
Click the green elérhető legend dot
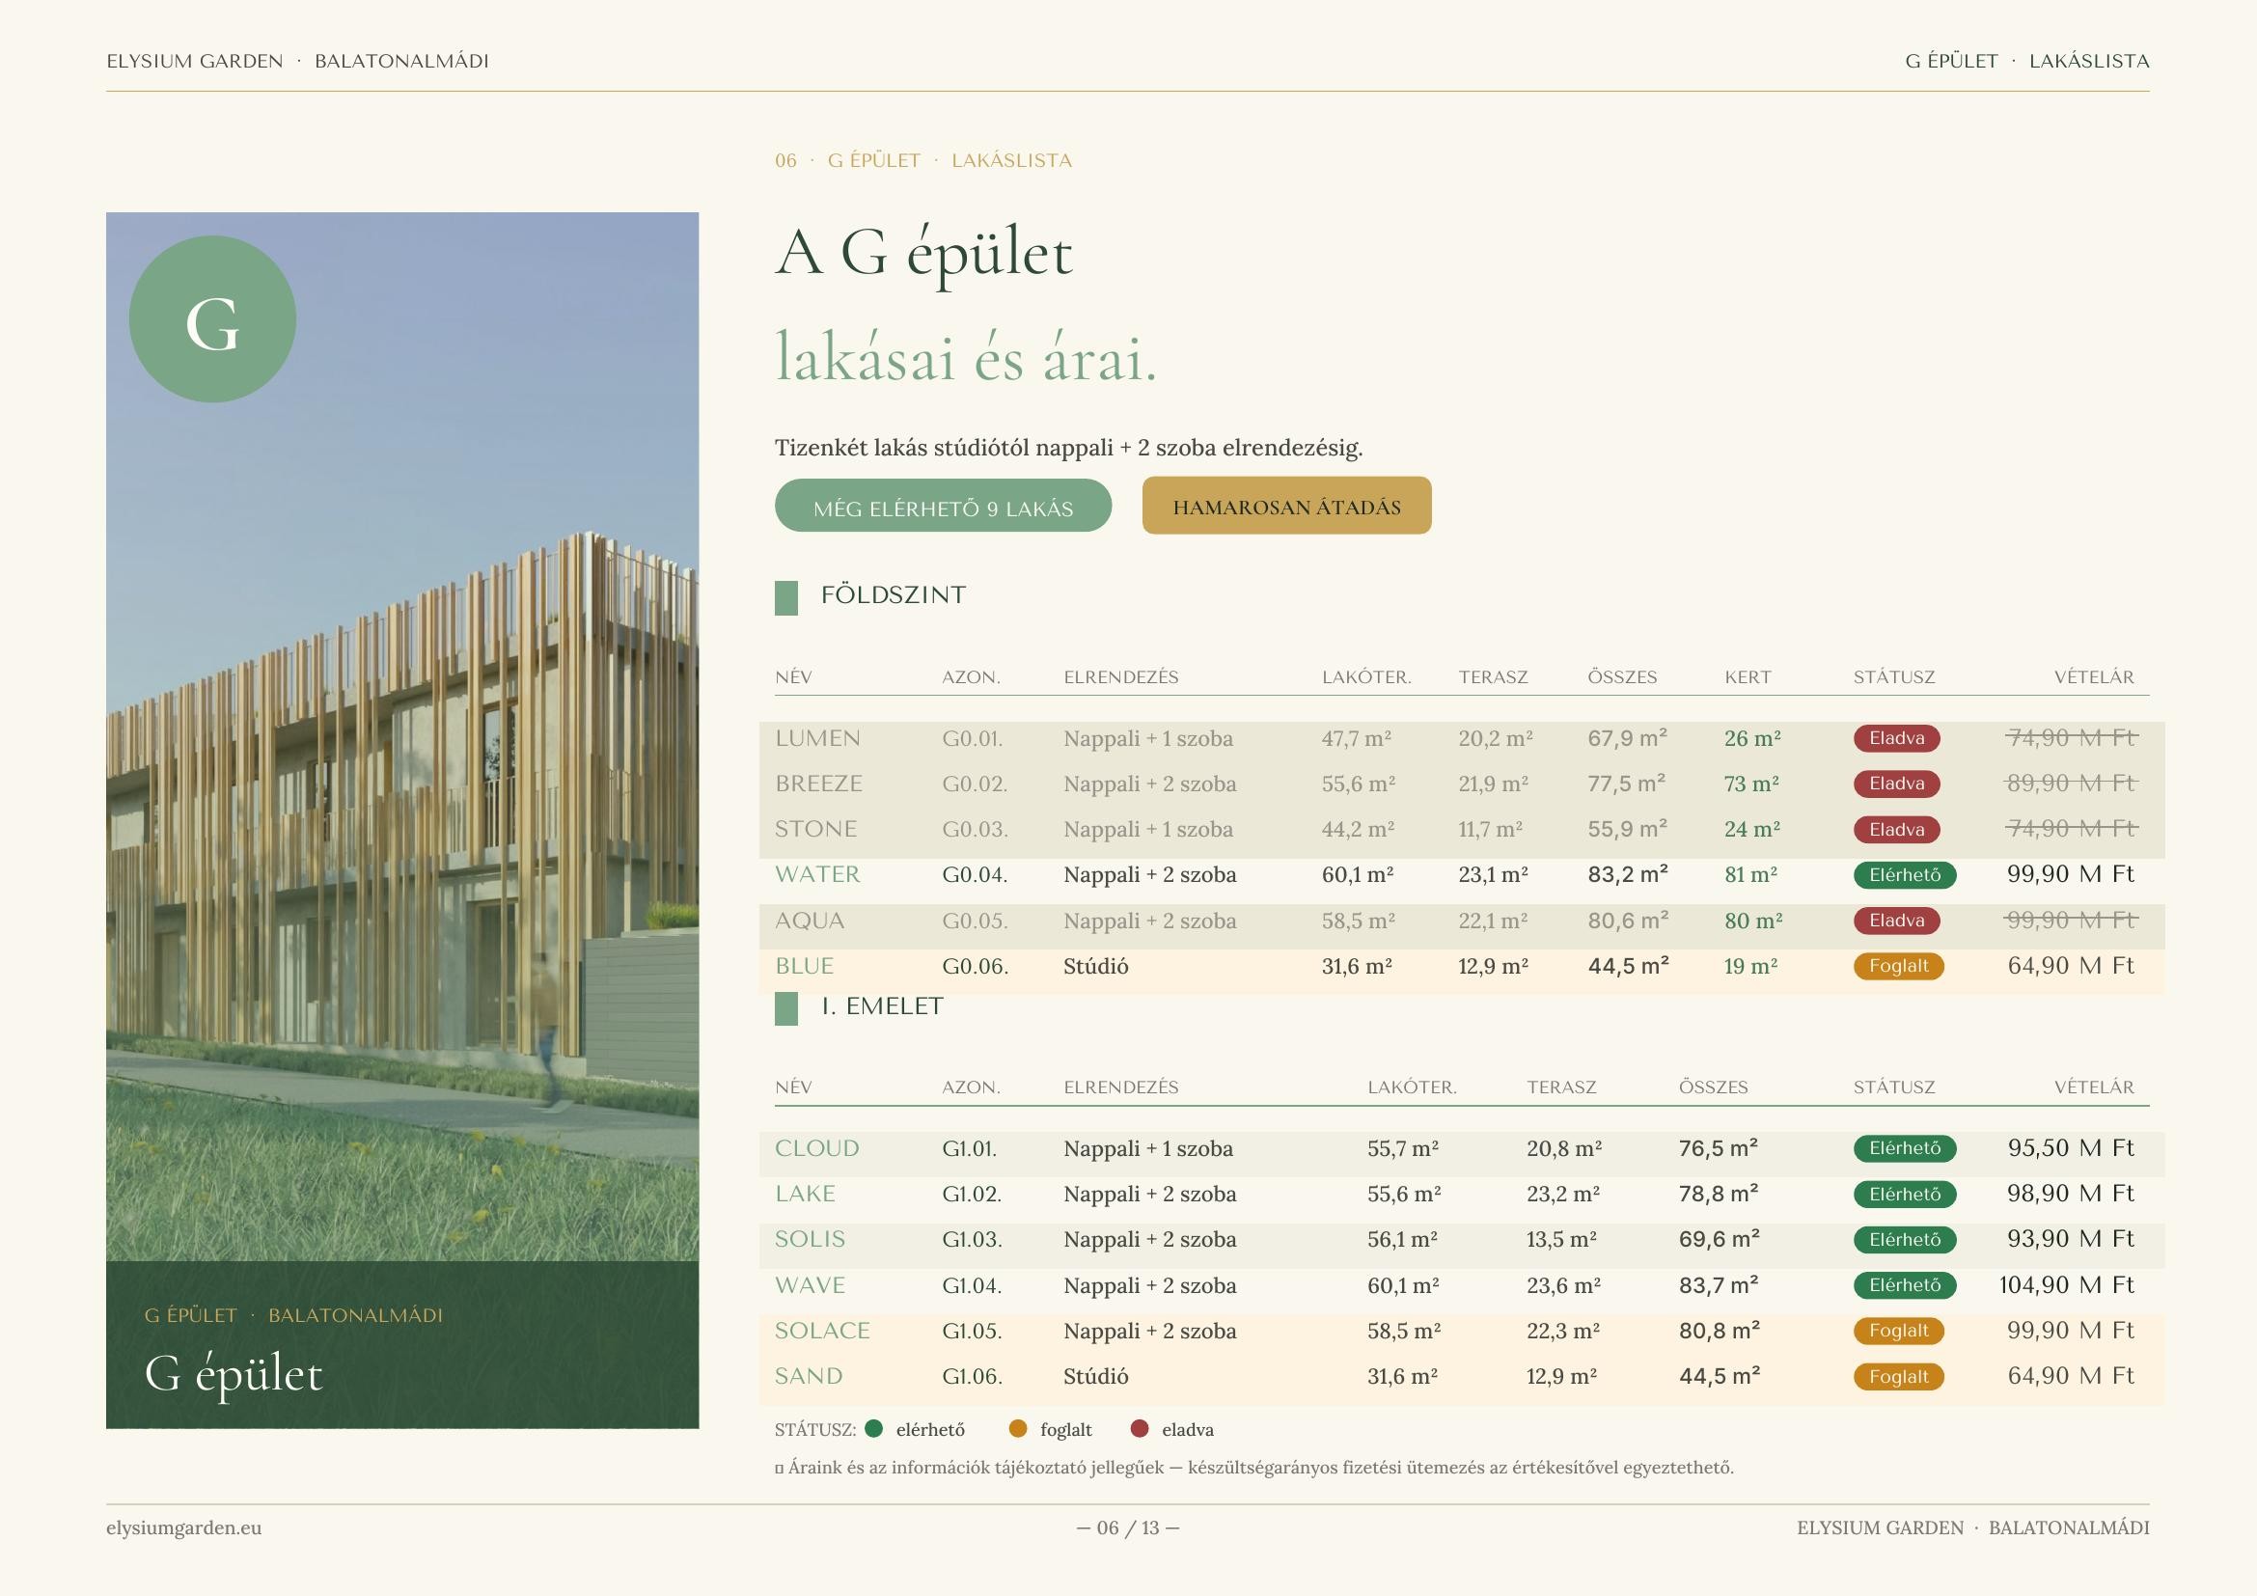[x=873, y=1429]
